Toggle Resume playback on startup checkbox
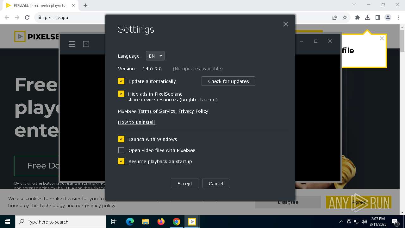Screen dimensions: 405x228 (x=121, y=161)
